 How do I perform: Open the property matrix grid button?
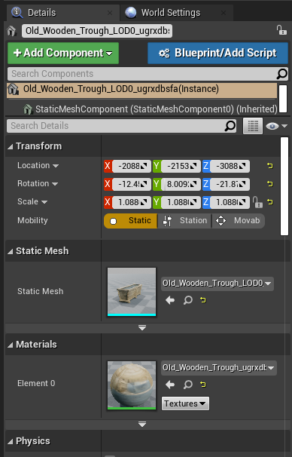[x=253, y=126]
